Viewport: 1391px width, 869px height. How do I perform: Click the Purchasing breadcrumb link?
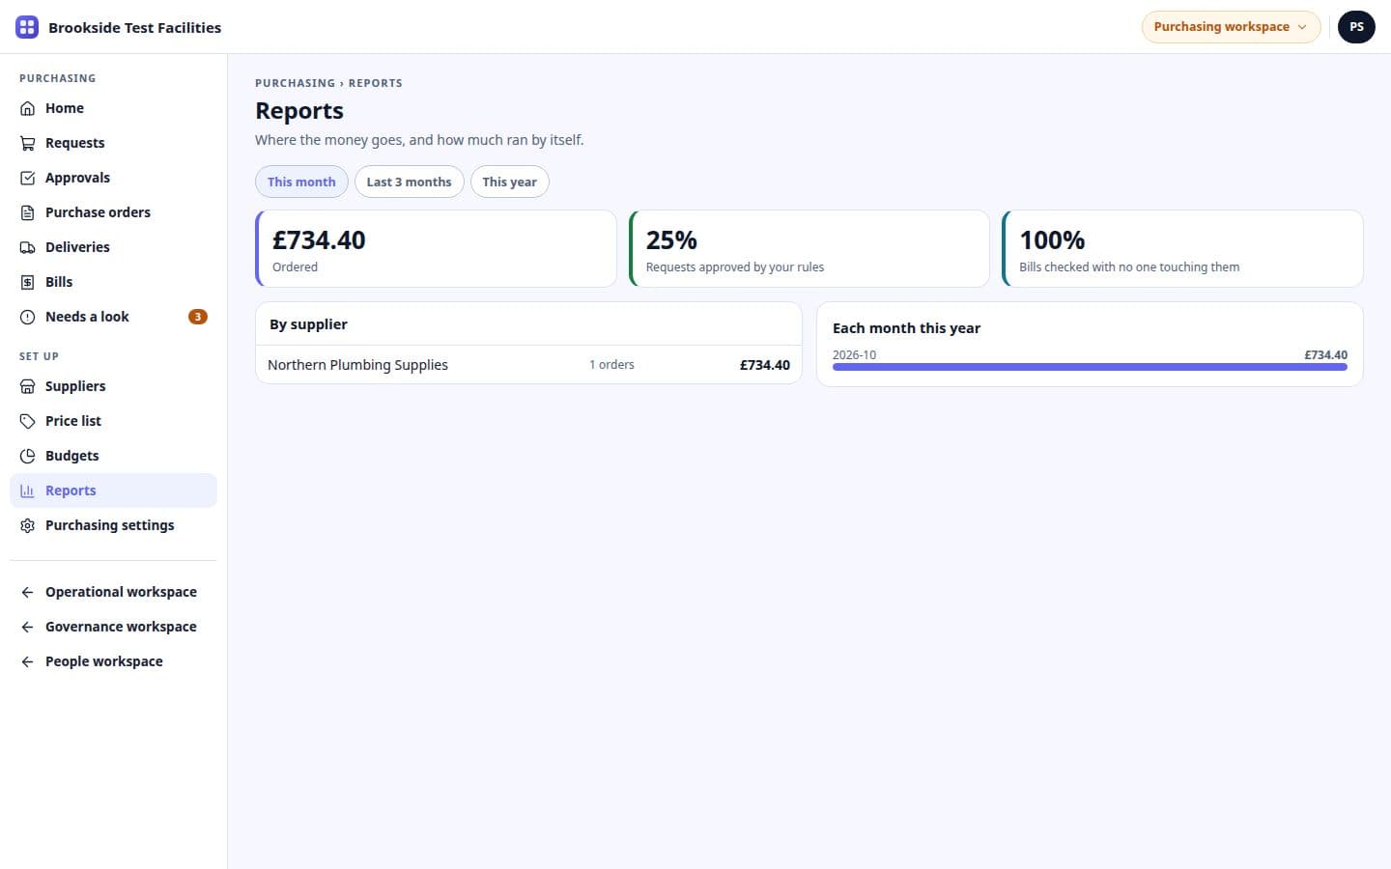coord(295,83)
